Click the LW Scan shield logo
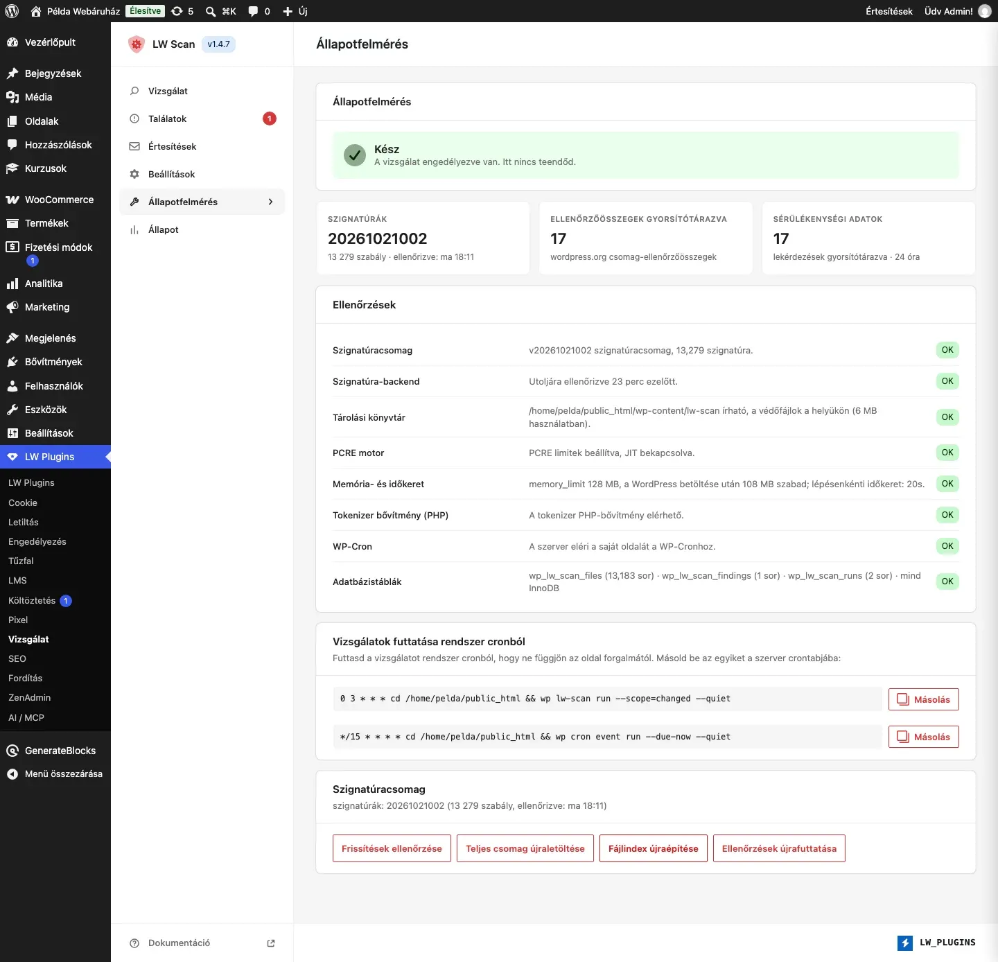 [x=137, y=44]
